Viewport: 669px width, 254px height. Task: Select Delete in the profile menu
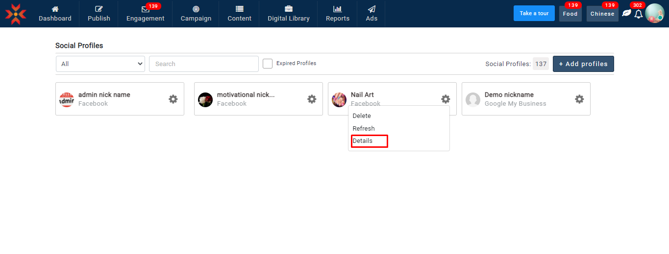point(362,116)
